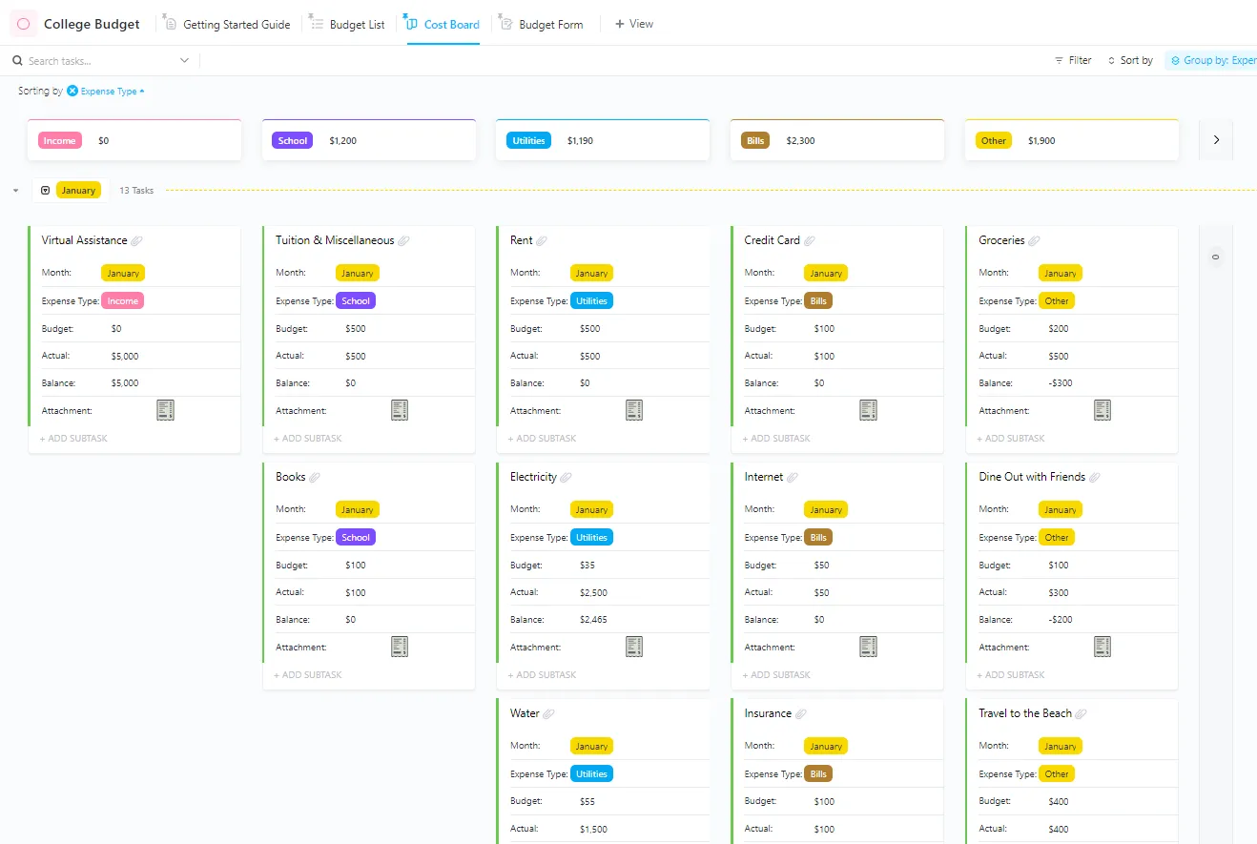Viewport: 1257px width, 844px height.
Task: Open the receipt attachment on Virtual Assistance card
Action: pos(165,410)
